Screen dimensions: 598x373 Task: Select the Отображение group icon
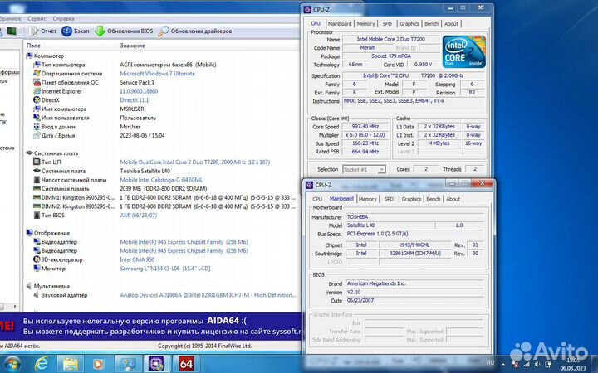[x=29, y=233]
